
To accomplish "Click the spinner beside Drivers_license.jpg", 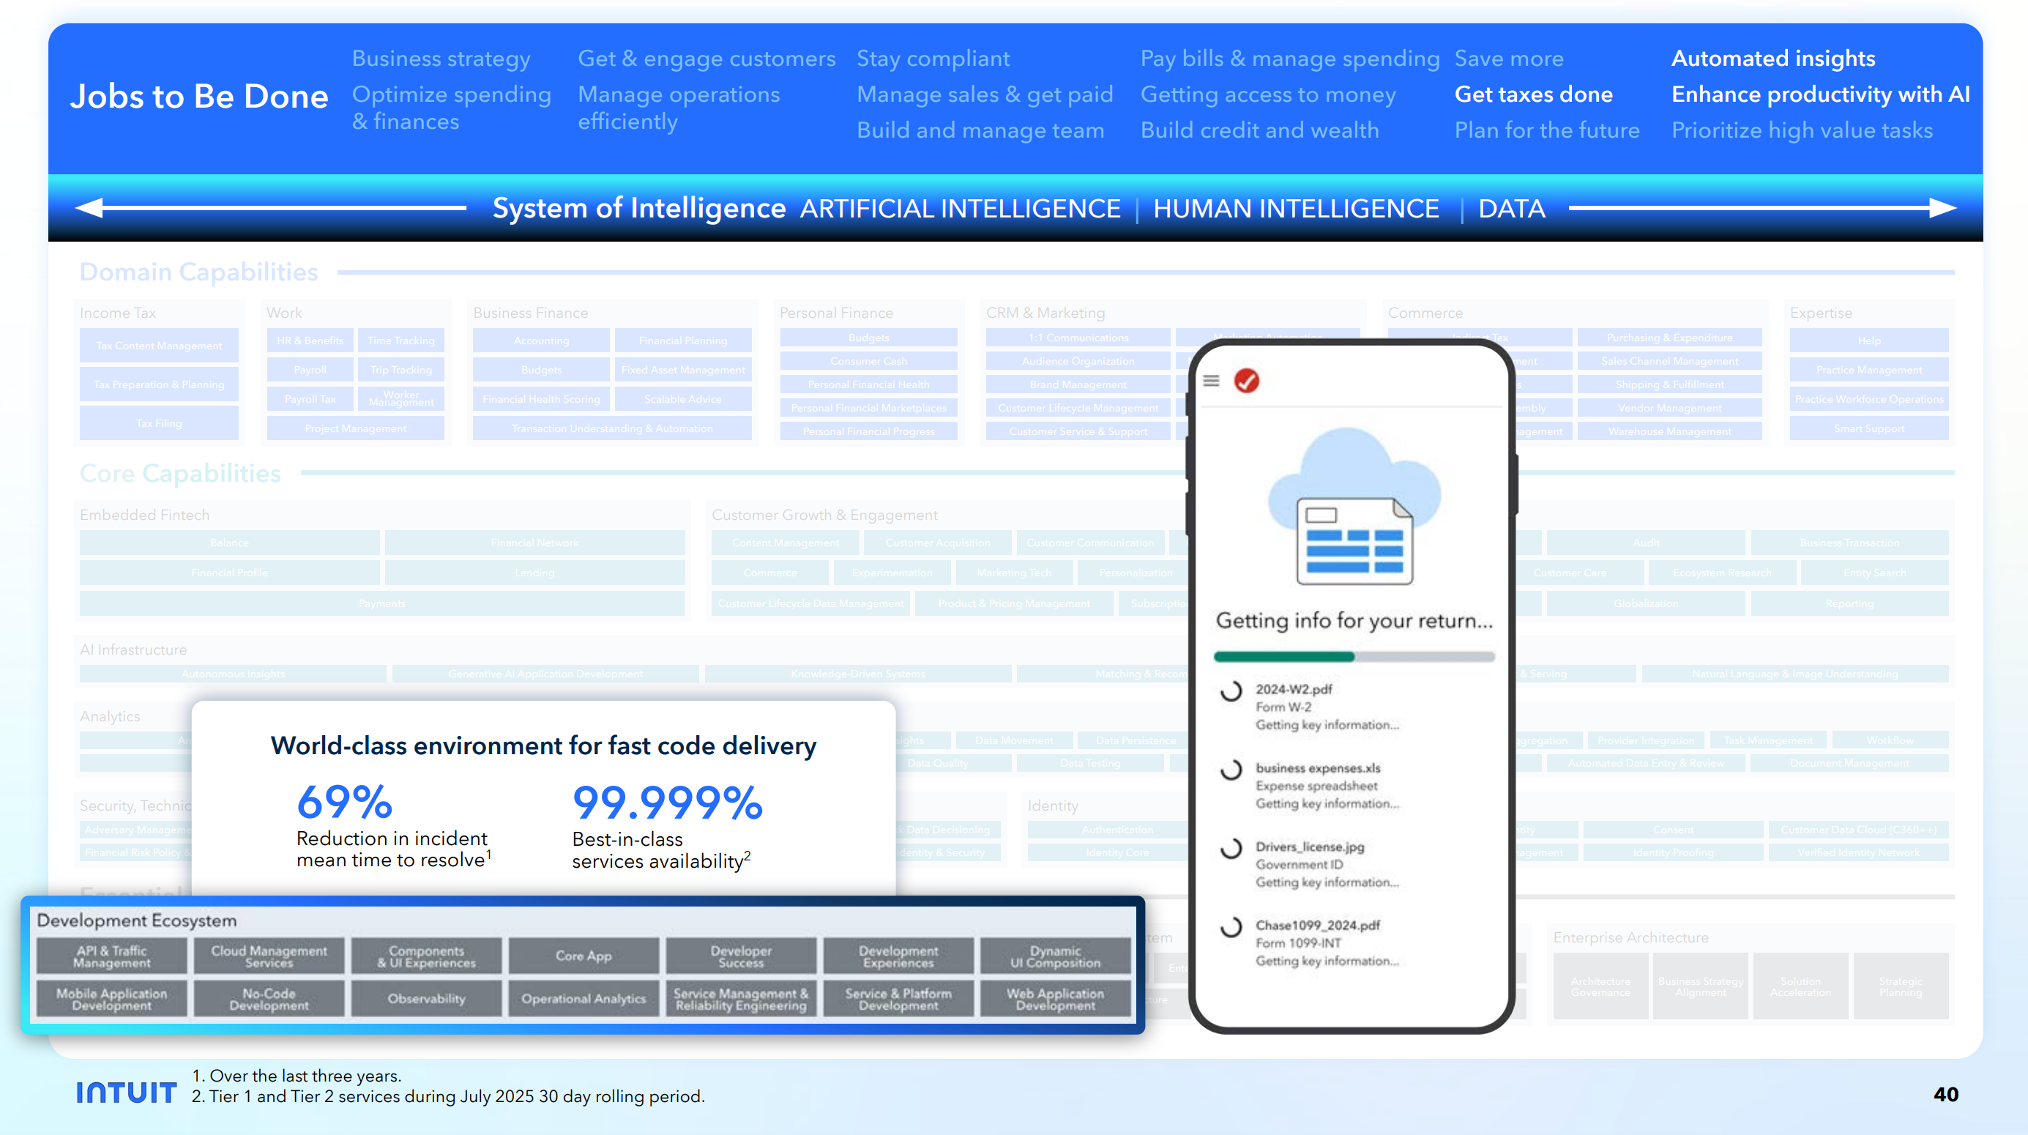I will point(1231,848).
